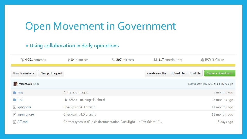247x139 pixels.
Task: Click the Correct typos in d3-axis message
Action: (x=113, y=122)
